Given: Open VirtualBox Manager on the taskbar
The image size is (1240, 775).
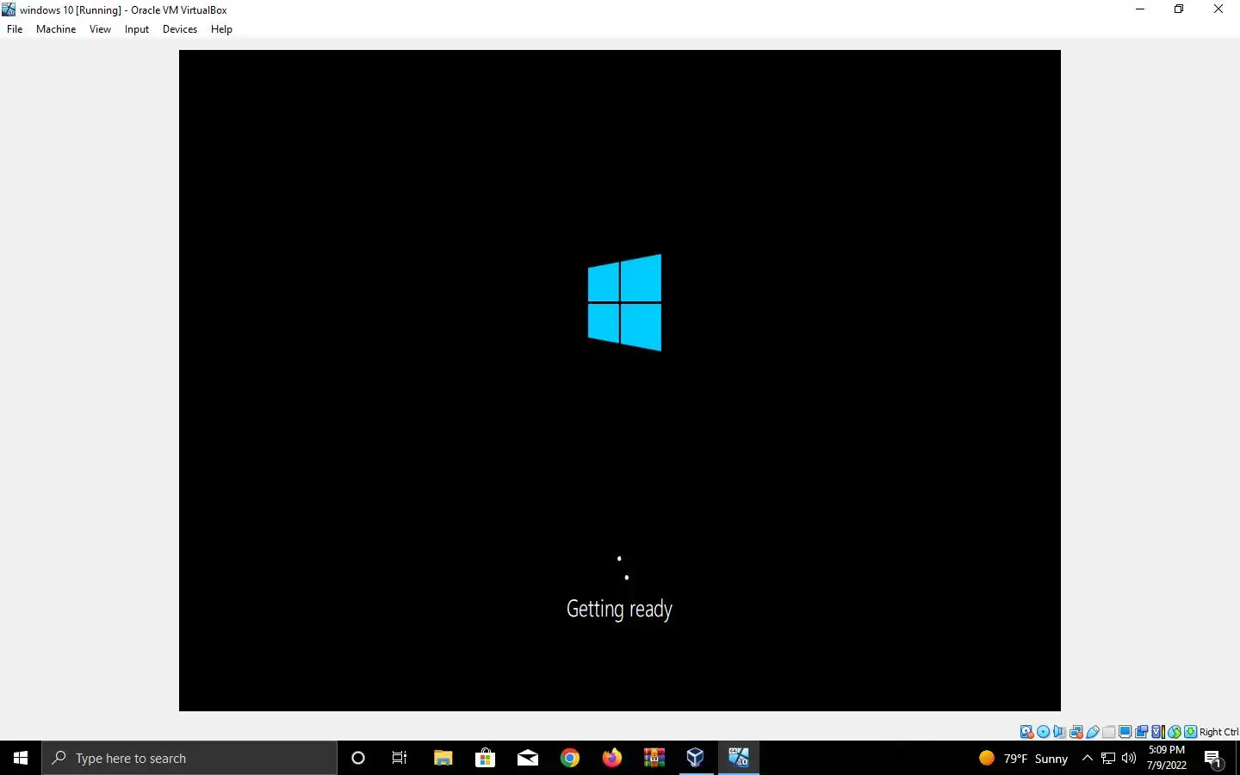Looking at the screenshot, I should point(696,758).
